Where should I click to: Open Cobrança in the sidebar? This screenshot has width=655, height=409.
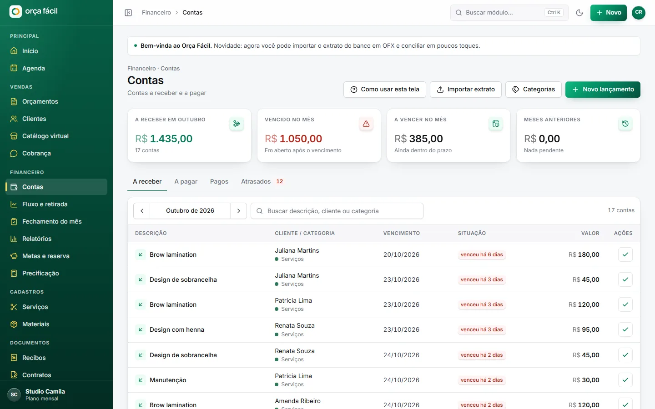coord(56,153)
